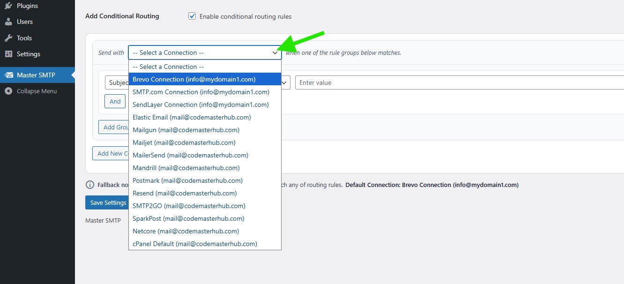The height and width of the screenshot is (284, 624).
Task: Open the Master SMTP menu item
Action: coord(37,75)
